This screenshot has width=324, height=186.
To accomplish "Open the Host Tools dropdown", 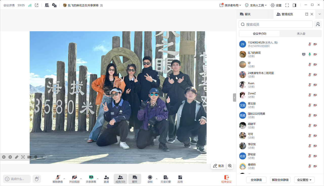I will 256,5.
